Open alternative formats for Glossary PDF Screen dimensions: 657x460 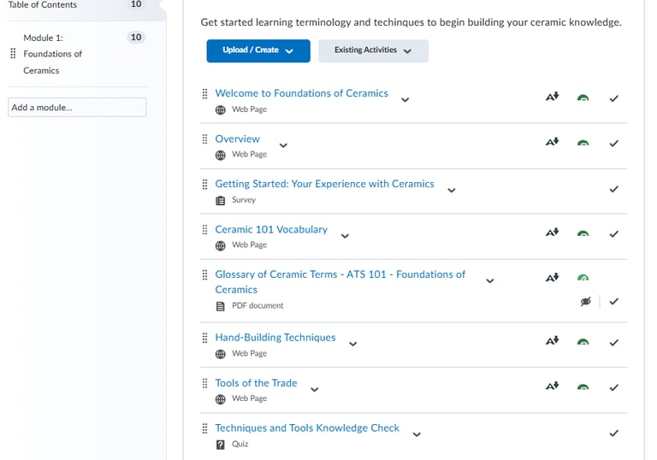point(553,277)
